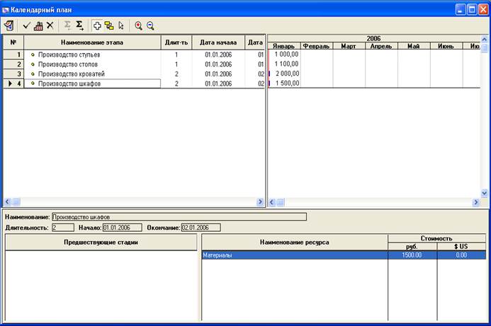
Task: Click the Июнь month header
Action: [x=446, y=46]
